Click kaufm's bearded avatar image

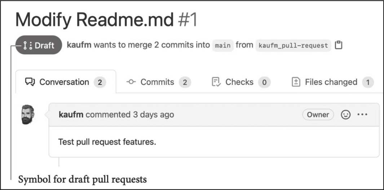tap(28, 115)
